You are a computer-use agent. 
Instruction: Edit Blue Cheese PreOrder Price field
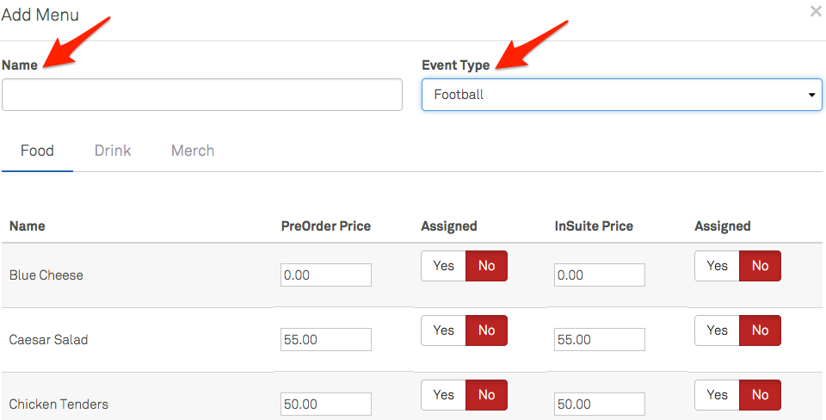click(x=326, y=275)
